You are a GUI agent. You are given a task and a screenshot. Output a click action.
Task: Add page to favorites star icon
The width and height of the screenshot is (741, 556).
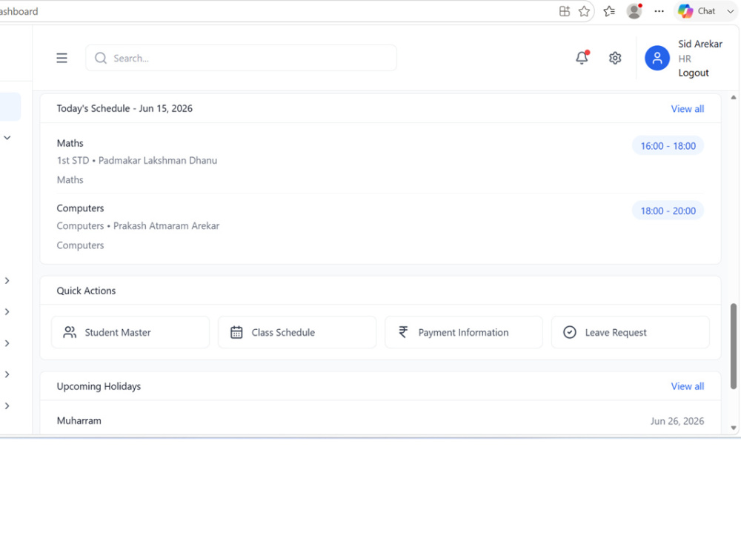[x=584, y=11]
